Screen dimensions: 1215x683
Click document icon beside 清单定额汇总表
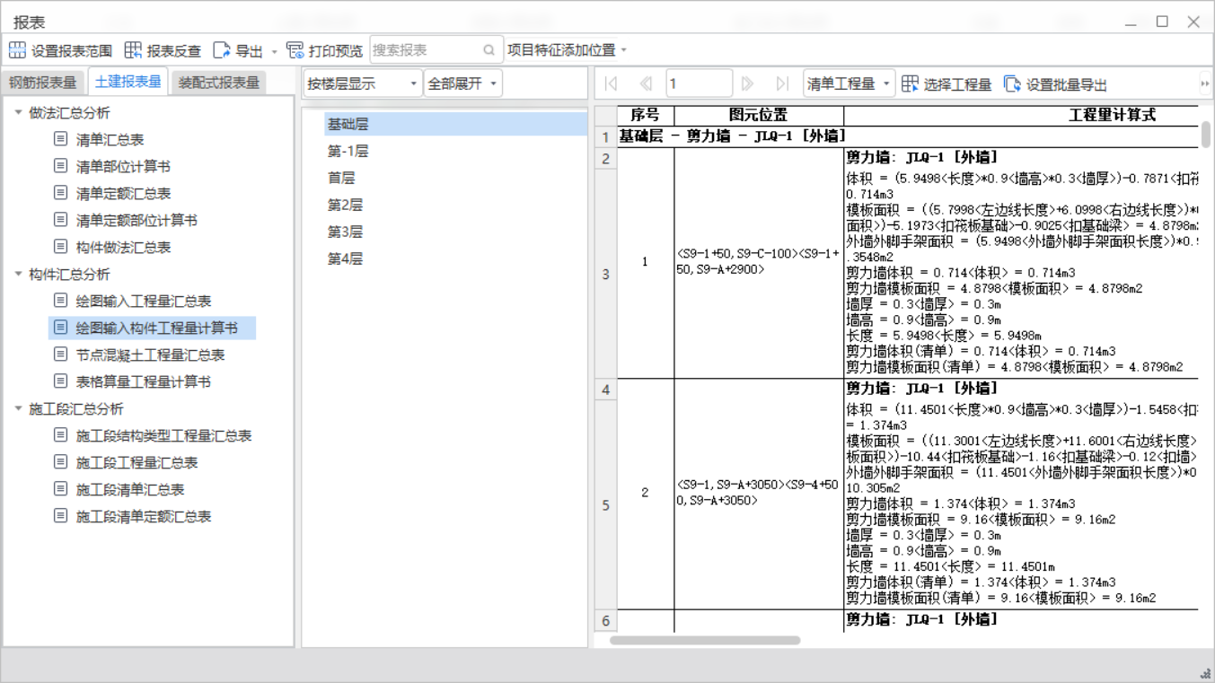61,193
